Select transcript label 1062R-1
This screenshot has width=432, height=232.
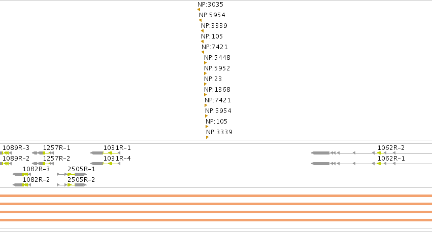(391, 159)
